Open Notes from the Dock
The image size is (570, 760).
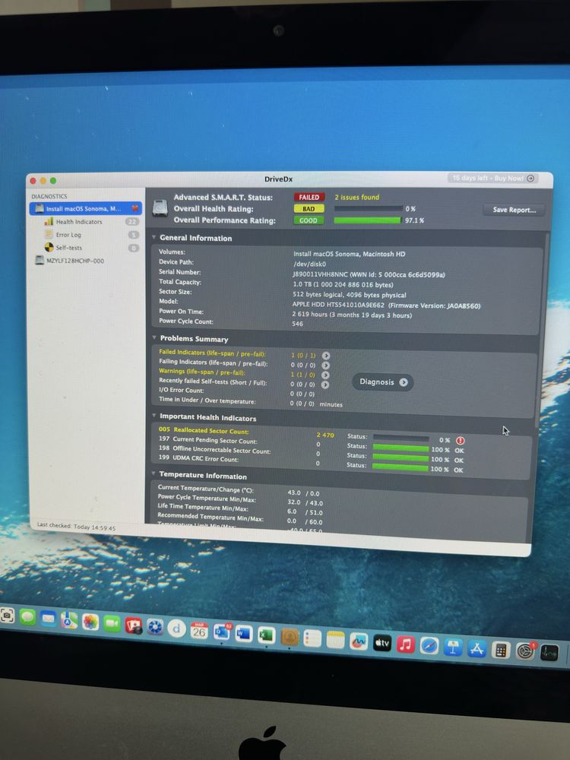[335, 639]
